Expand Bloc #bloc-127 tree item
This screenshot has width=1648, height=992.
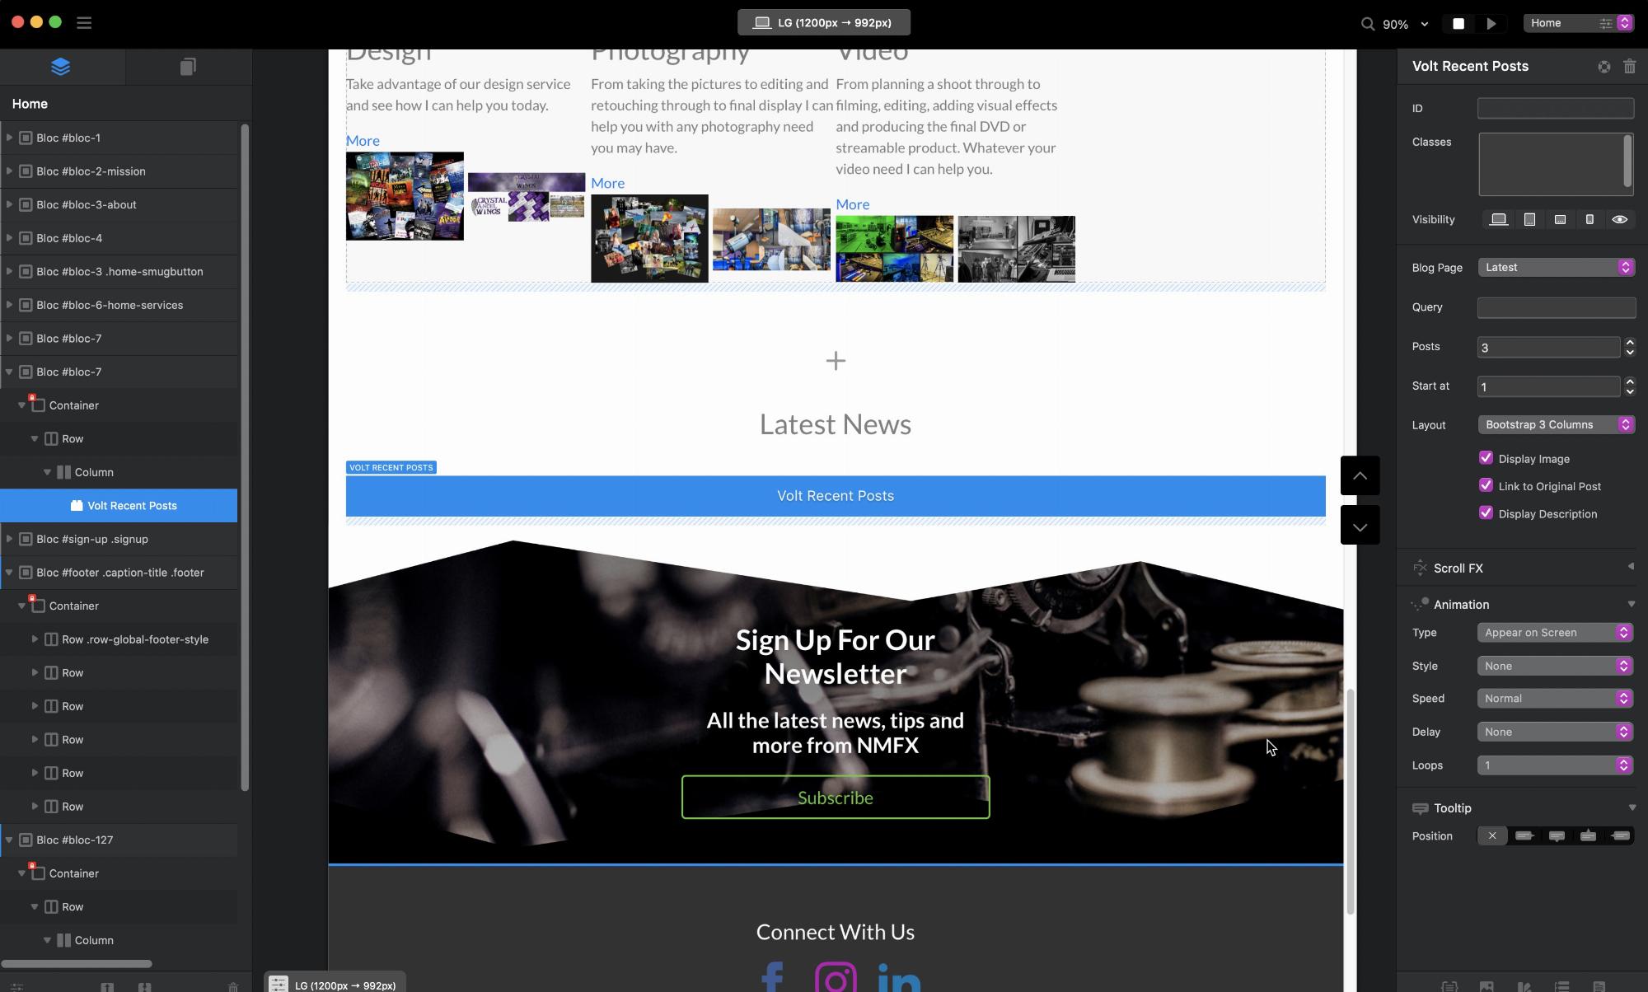9,839
